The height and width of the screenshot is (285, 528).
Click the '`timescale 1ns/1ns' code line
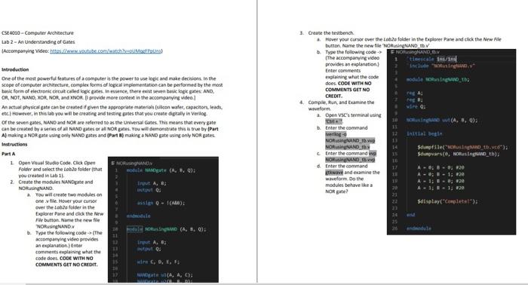[431, 59]
